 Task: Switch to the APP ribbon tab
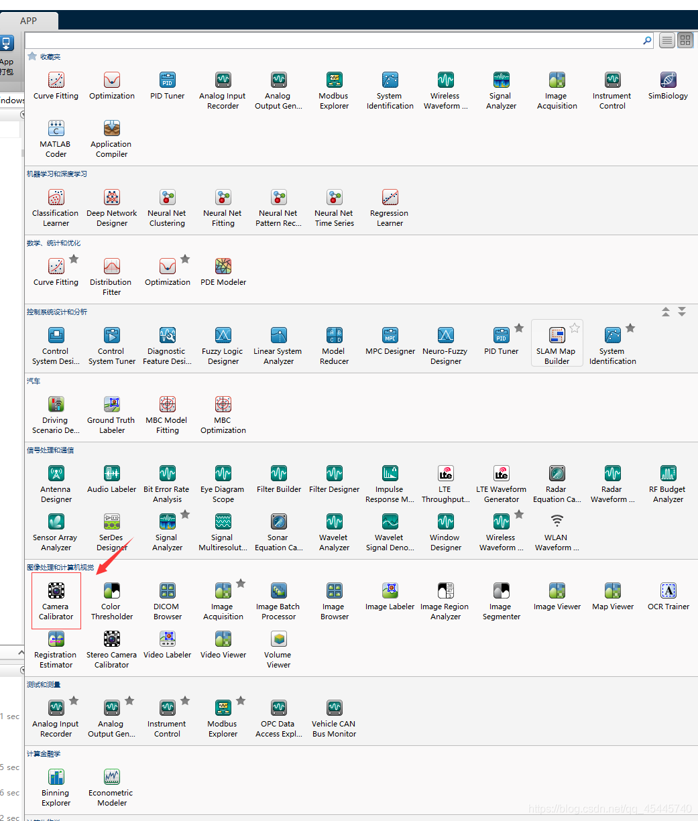point(29,21)
